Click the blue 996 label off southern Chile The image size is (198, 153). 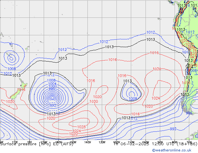189,113
